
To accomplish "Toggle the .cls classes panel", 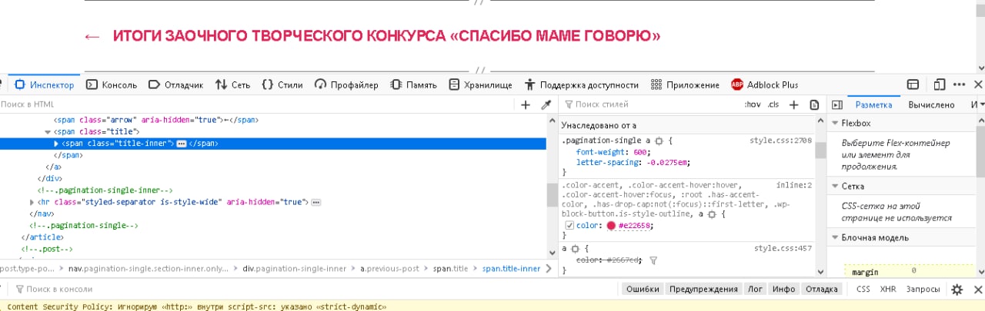I will point(773,104).
